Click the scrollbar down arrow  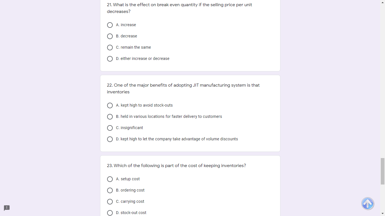pyautogui.click(x=383, y=214)
